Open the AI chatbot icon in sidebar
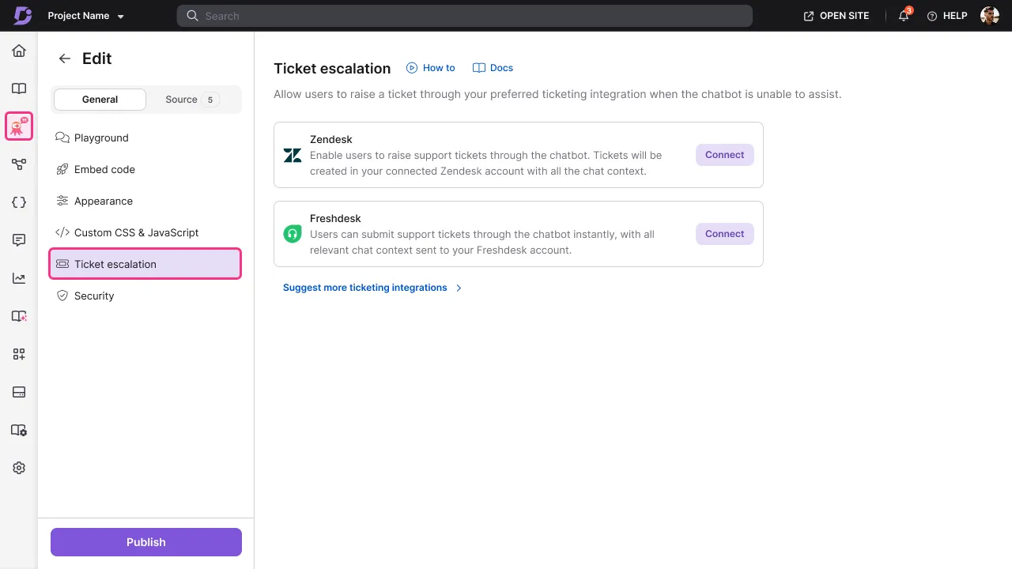 [19, 126]
